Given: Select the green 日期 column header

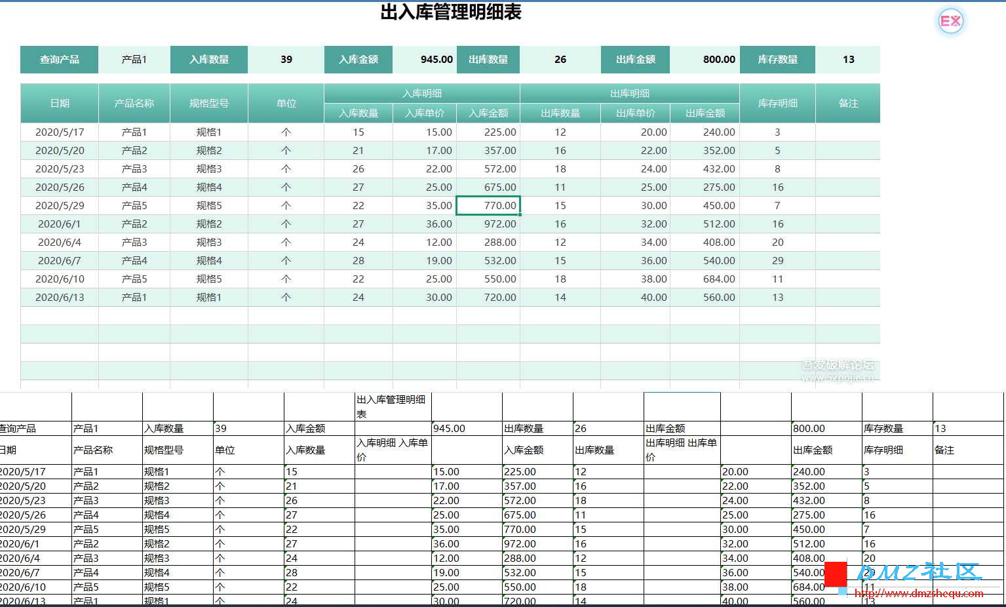Looking at the screenshot, I should 60,103.
